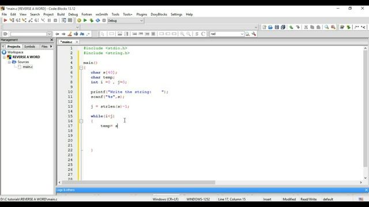Paste from the clipboard with the toolbar icon
This screenshot has height=207, width=369.
(x=318, y=27)
